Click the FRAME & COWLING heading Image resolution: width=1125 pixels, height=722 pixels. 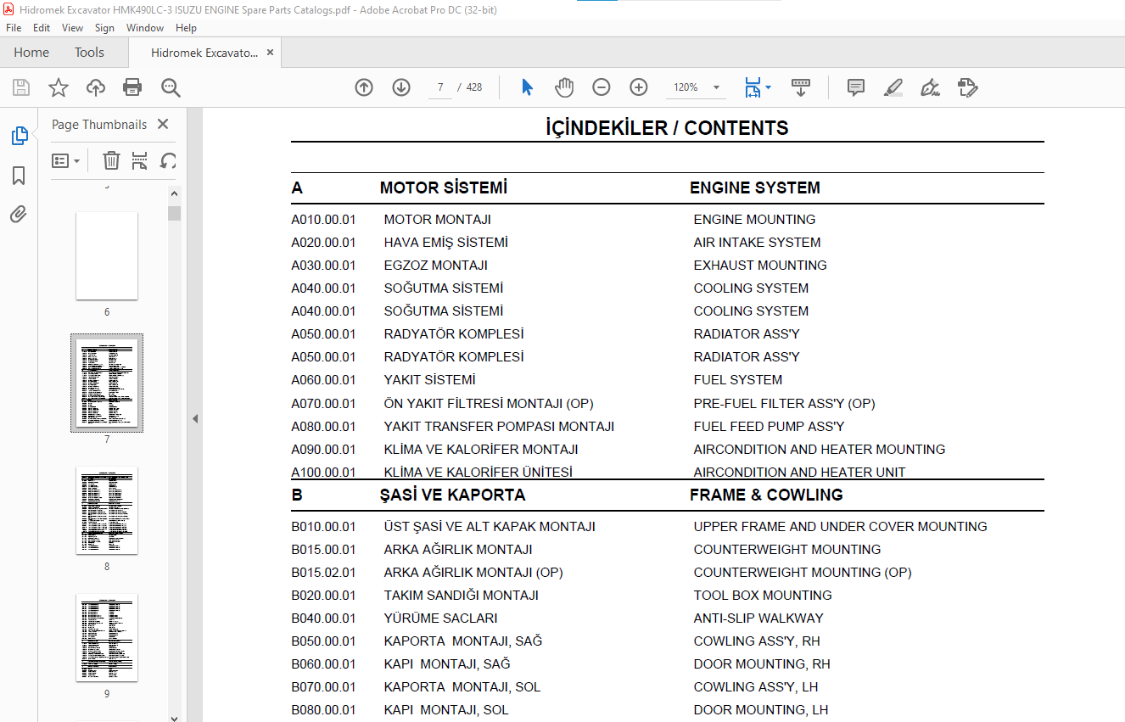tap(766, 495)
